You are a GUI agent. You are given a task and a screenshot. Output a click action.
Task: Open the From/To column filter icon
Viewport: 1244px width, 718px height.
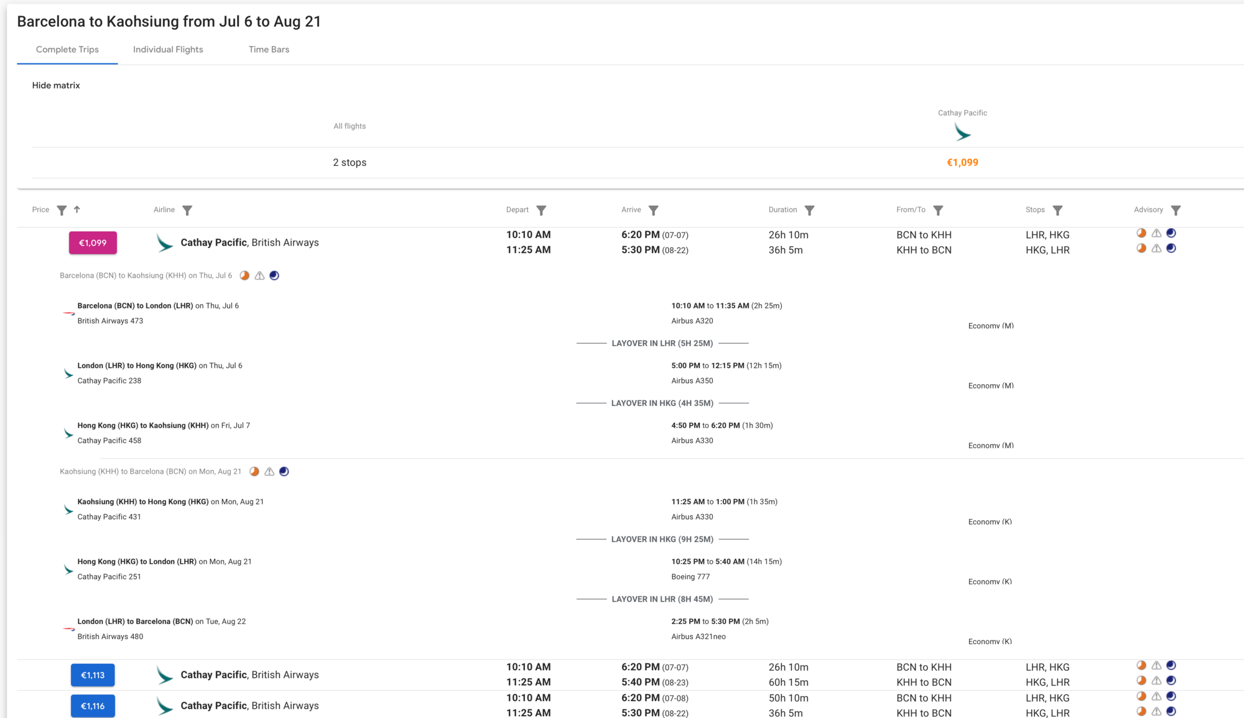tap(938, 210)
